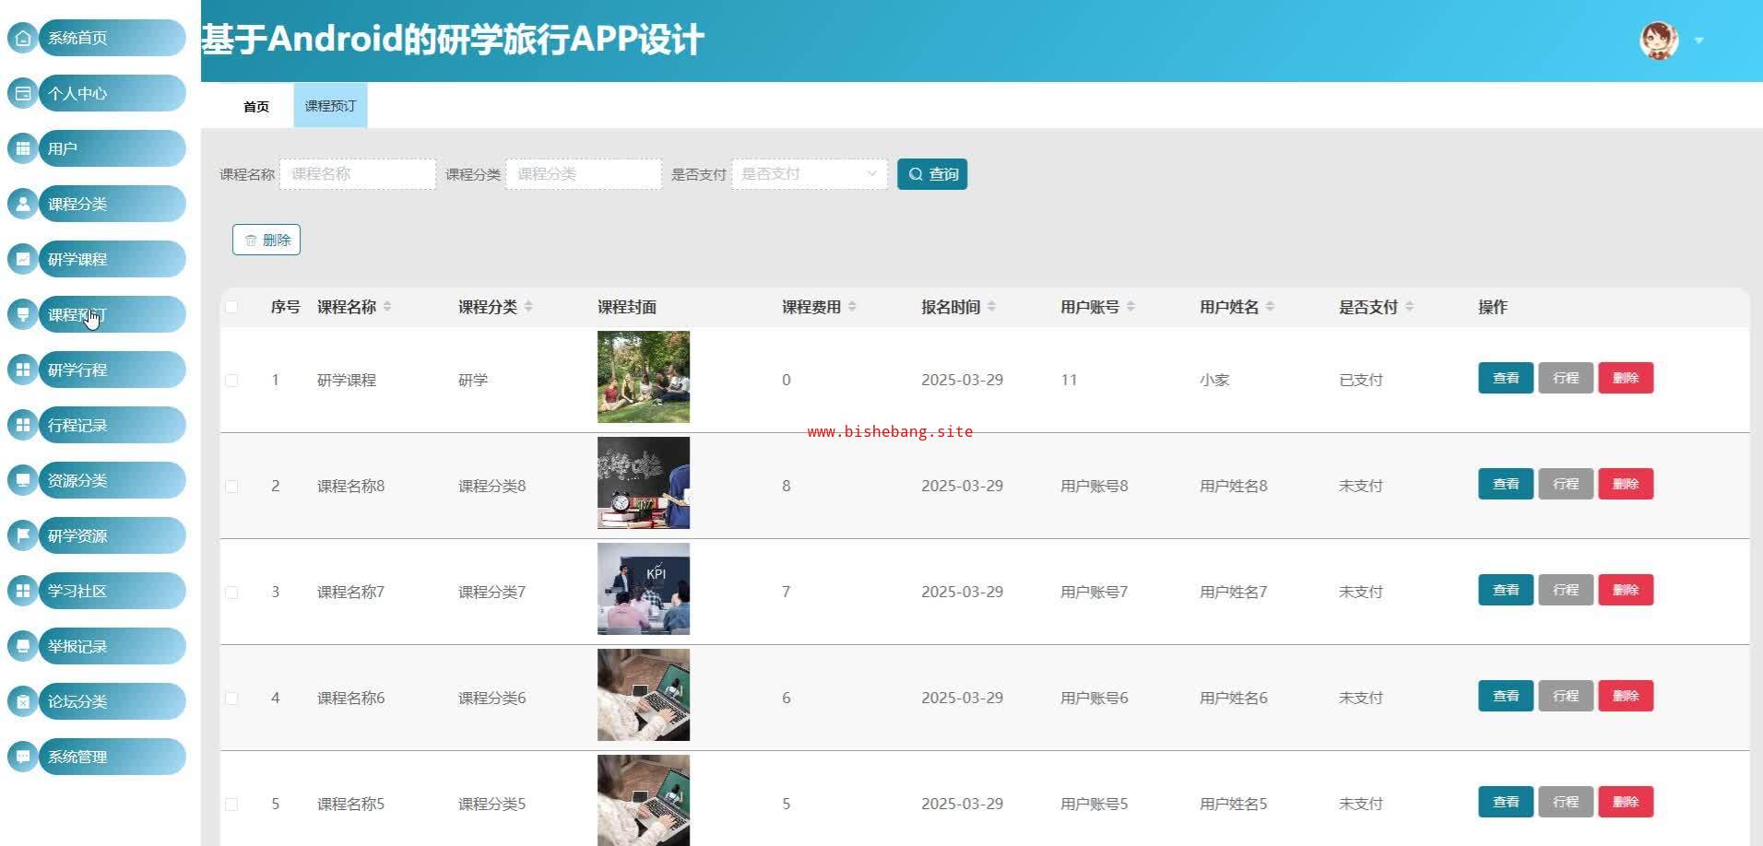Image resolution: width=1763 pixels, height=846 pixels.
Task: Click the icon beside 举报记录
Action: point(23,646)
